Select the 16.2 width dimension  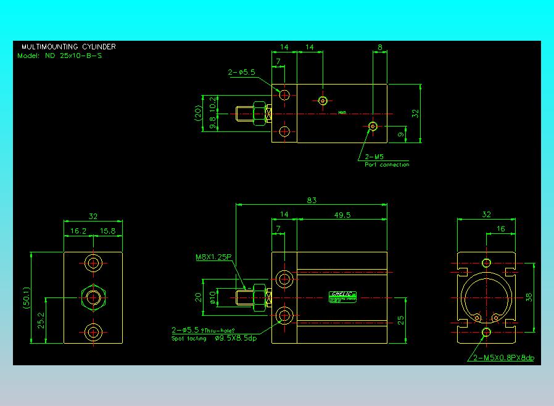click(x=78, y=231)
